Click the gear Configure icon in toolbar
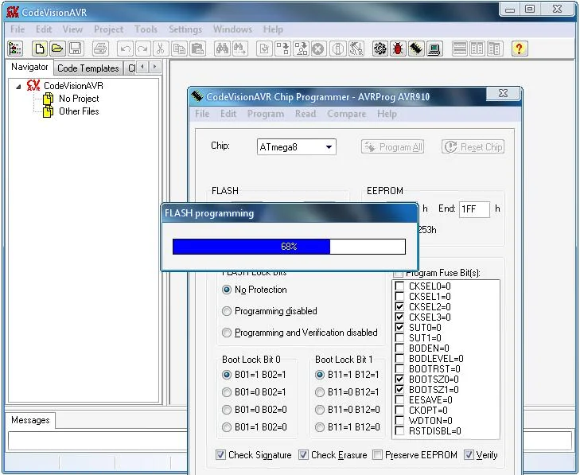 pos(380,49)
